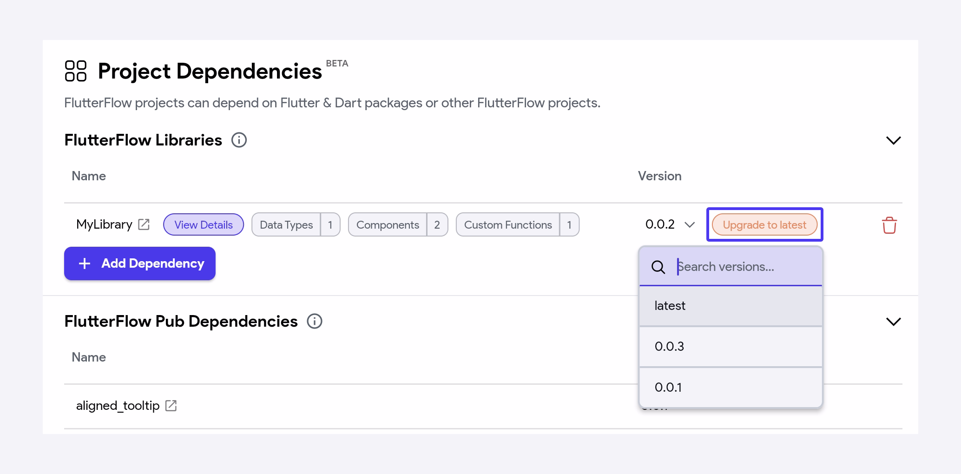Click the MyLibrary name text

point(104,224)
